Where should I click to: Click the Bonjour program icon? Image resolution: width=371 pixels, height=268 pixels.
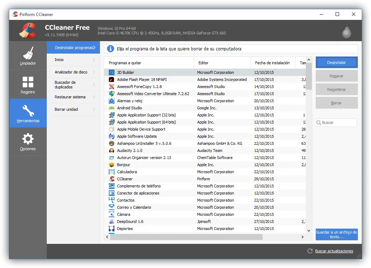(x=112, y=165)
